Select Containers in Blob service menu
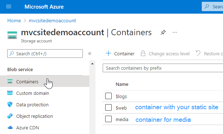The width and height of the screenshot is (223, 134). pos(45,81)
